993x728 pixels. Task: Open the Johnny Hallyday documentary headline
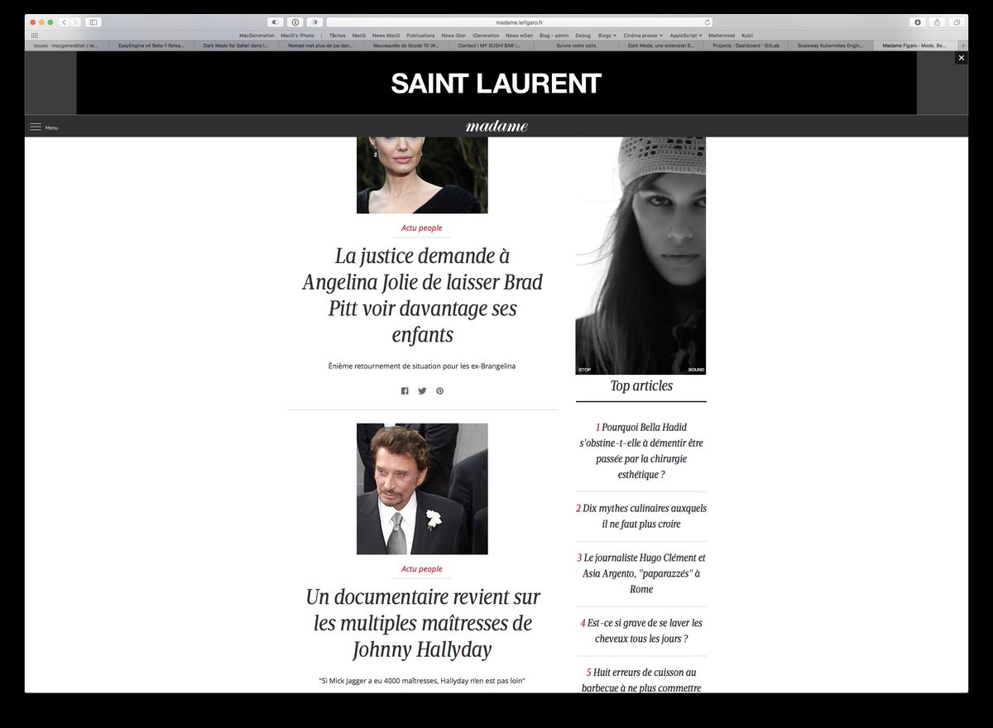422,623
